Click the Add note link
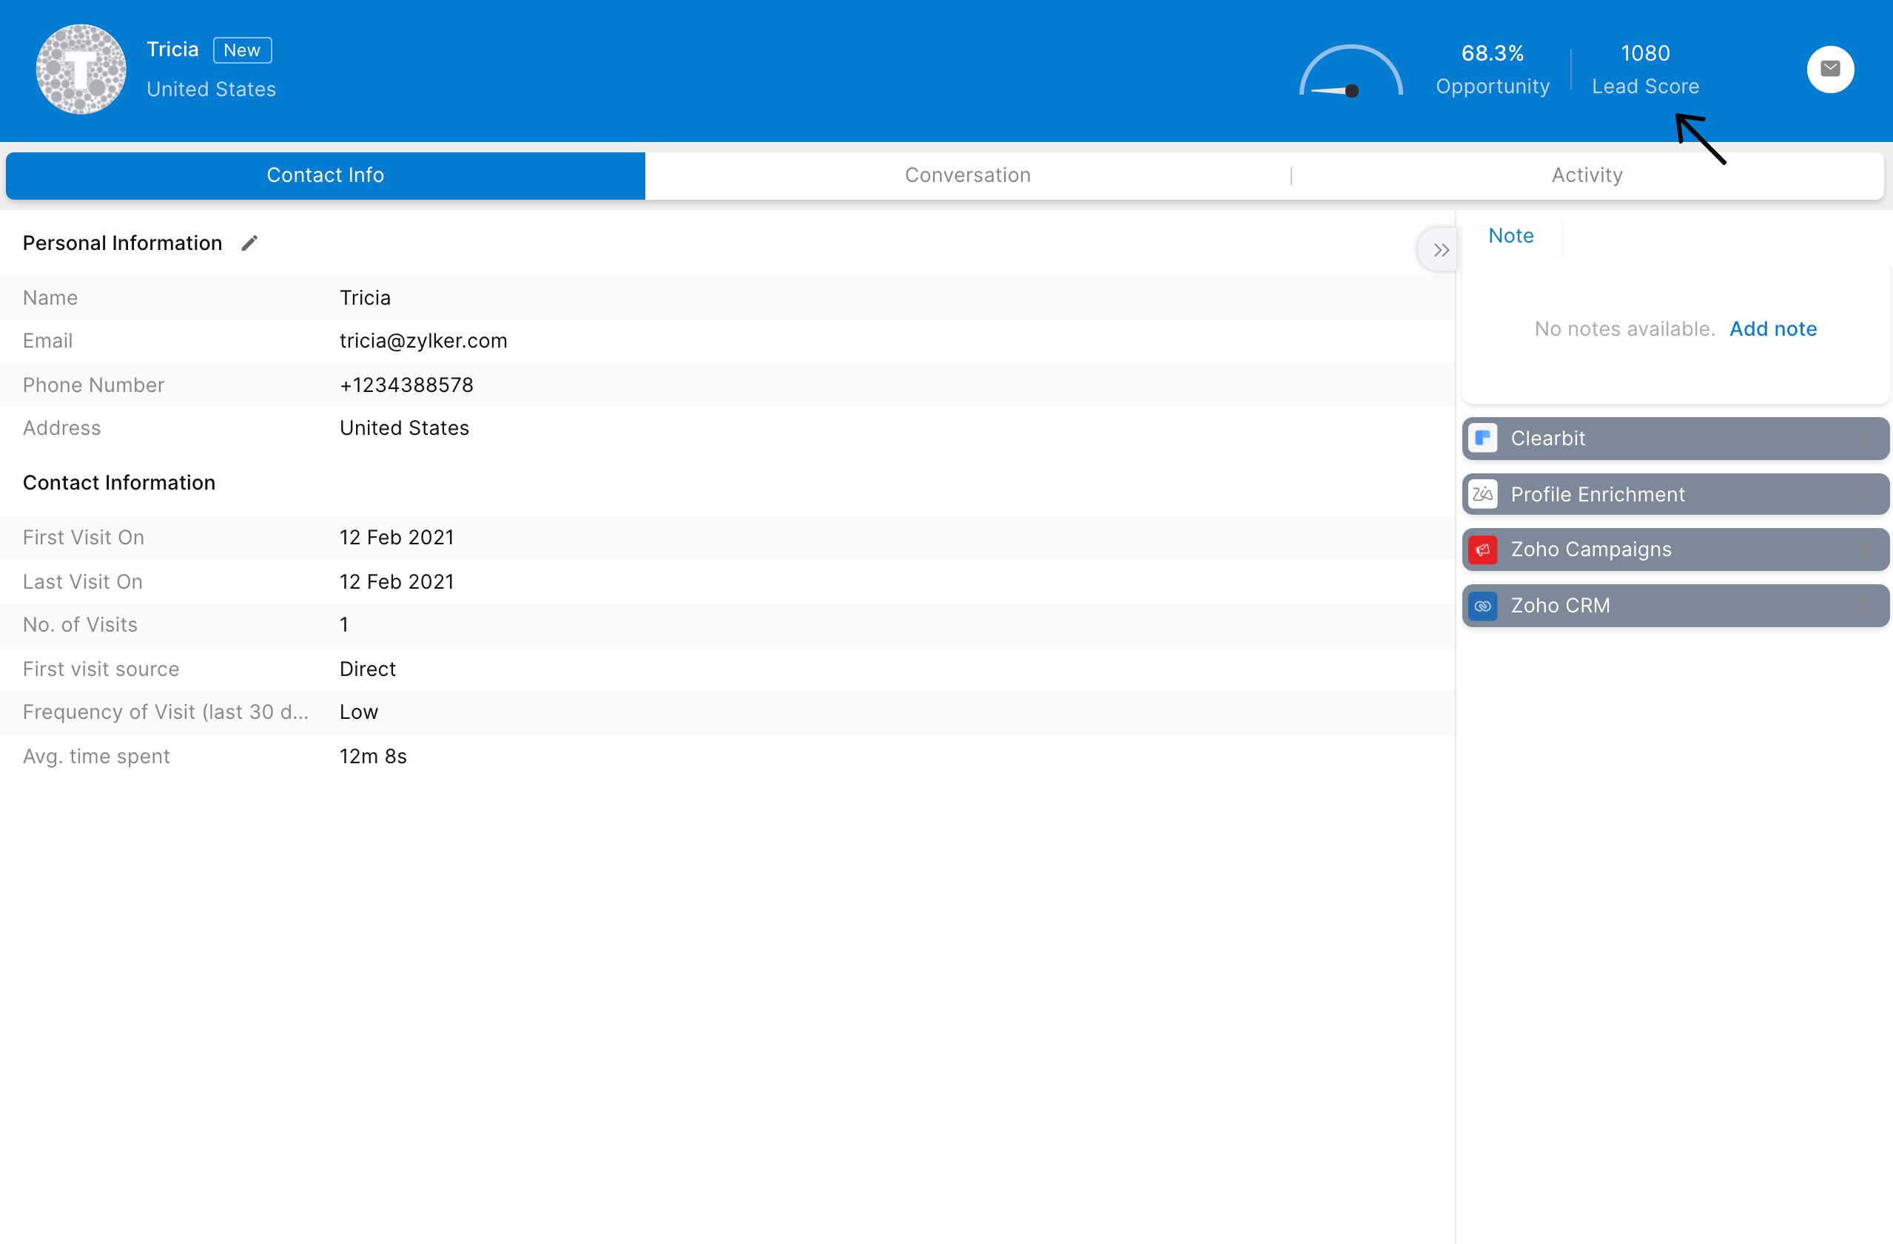Image resolution: width=1893 pixels, height=1244 pixels. (x=1772, y=329)
